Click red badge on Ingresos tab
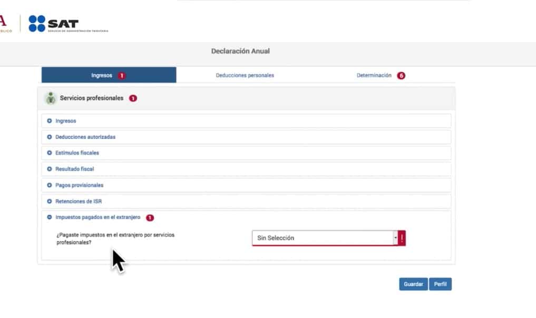The height and width of the screenshot is (318, 536). tap(122, 76)
